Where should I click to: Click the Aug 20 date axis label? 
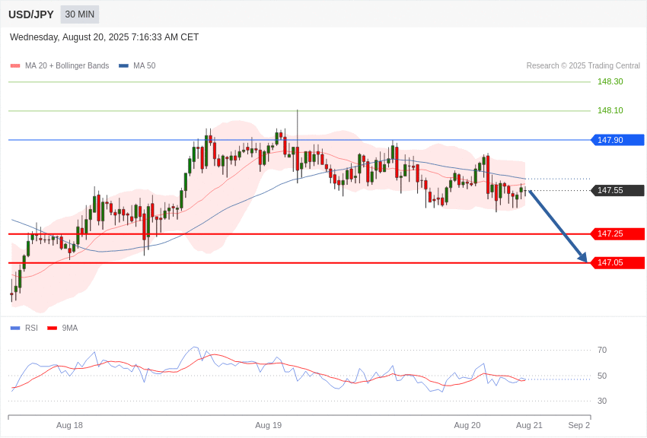tap(467, 425)
